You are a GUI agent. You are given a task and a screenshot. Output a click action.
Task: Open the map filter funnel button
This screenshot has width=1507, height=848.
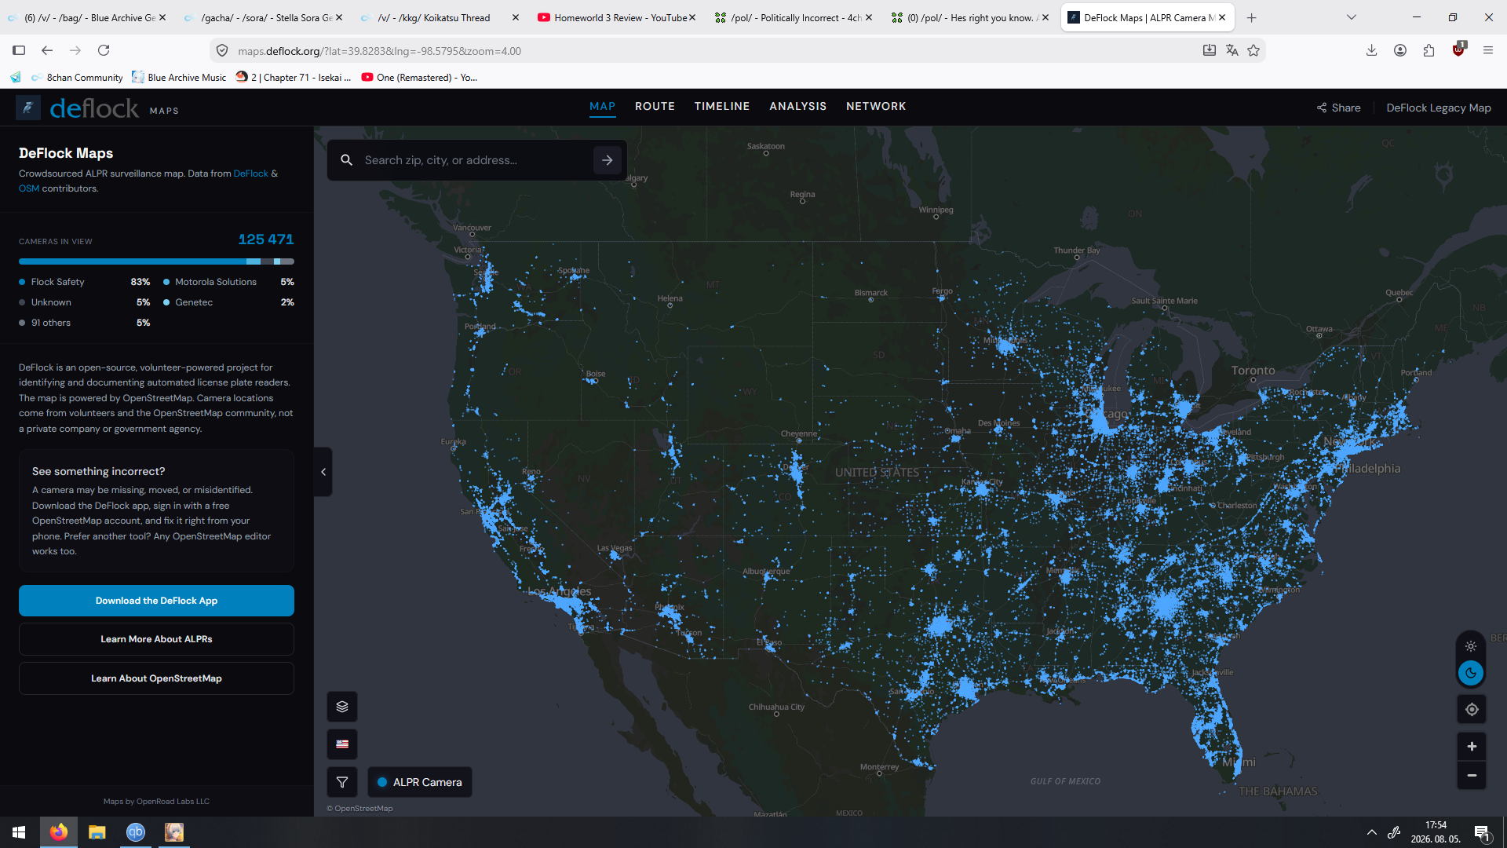click(342, 782)
